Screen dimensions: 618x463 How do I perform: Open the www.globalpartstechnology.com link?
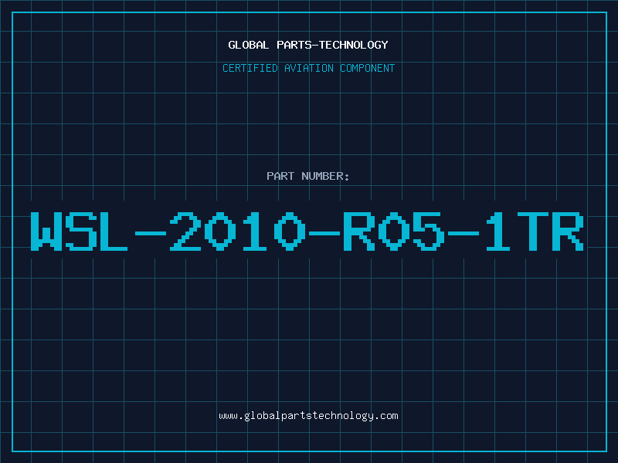tap(308, 416)
